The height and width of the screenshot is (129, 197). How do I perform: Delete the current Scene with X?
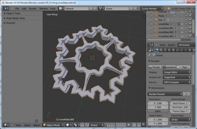[135, 8]
